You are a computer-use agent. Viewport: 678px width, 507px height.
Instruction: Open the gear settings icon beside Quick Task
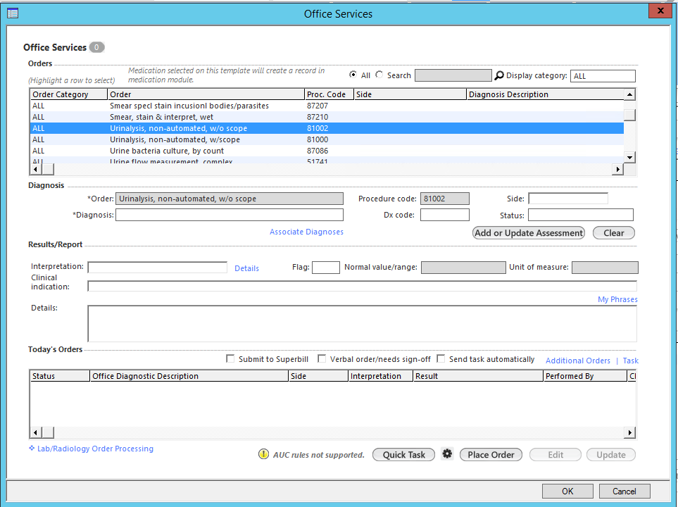(447, 453)
